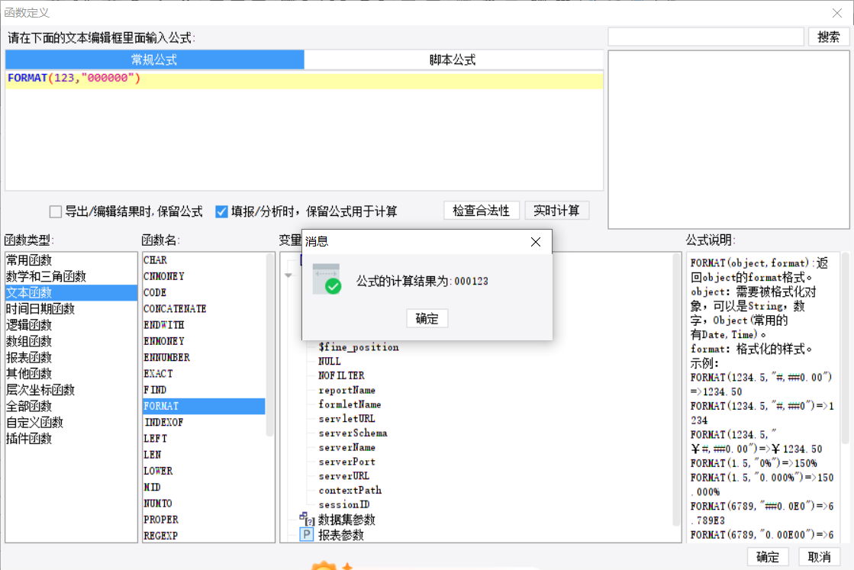The image size is (854, 570).
Task: Select 时间日期函数 function type
Action: pyautogui.click(x=71, y=309)
